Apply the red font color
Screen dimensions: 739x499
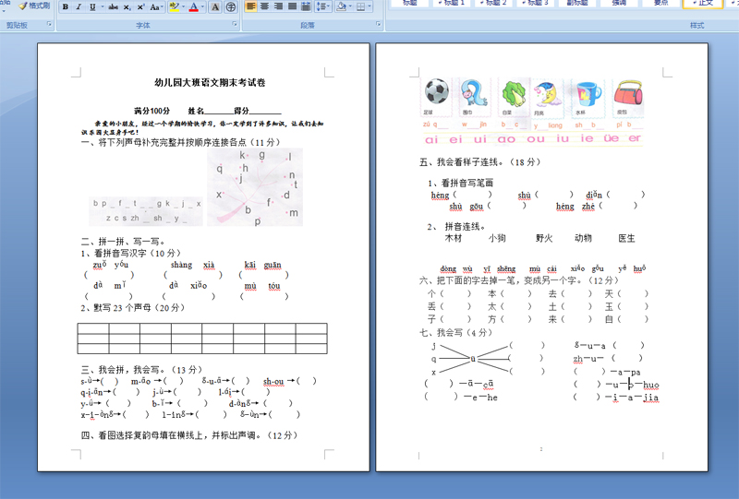point(193,6)
